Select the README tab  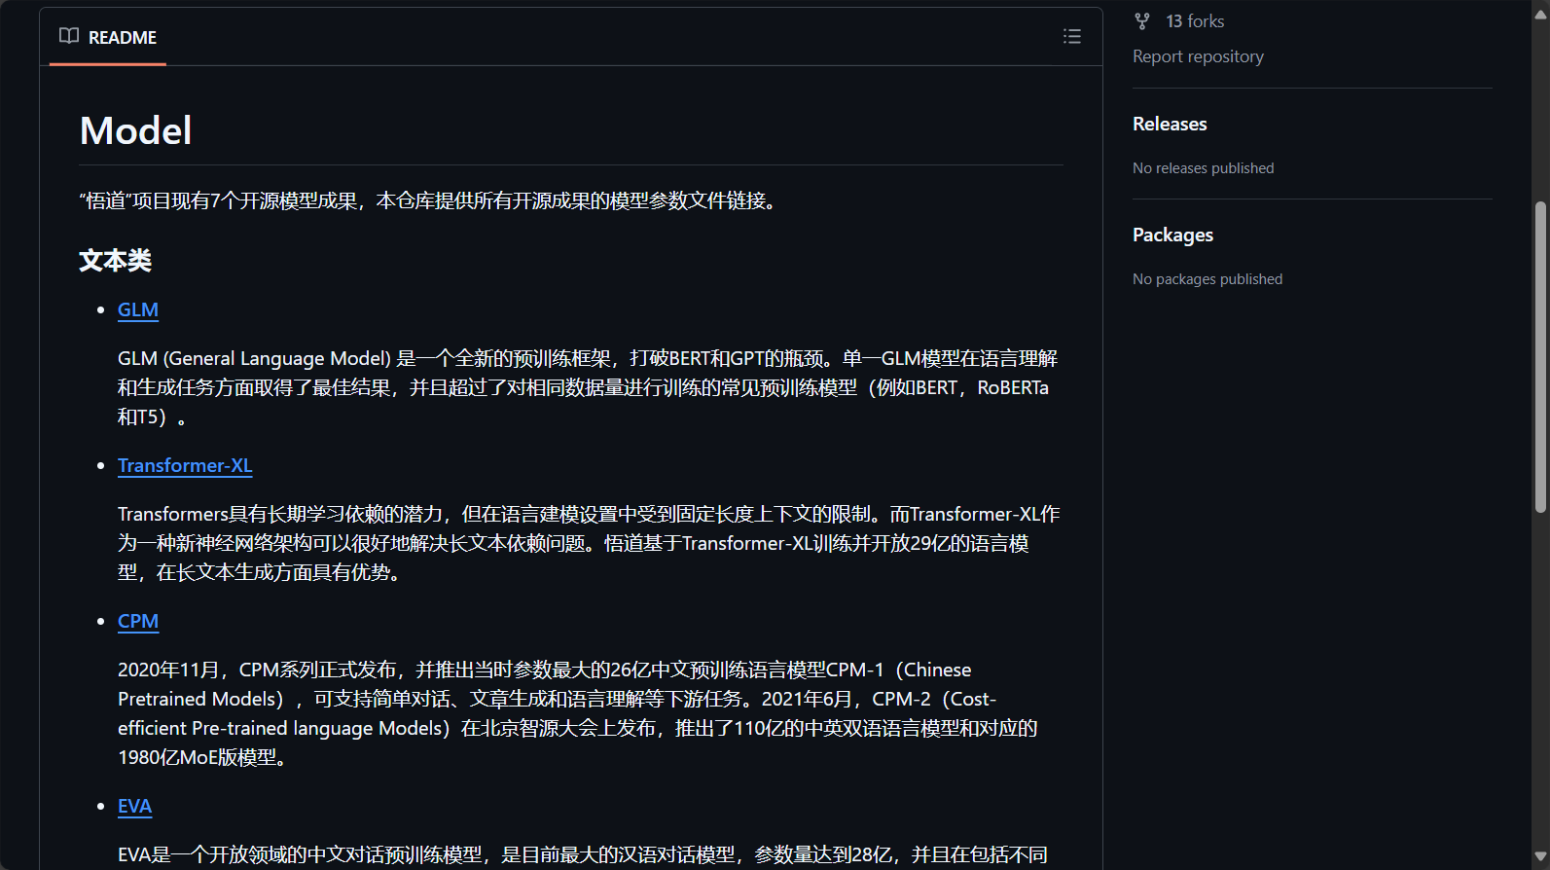(x=108, y=37)
